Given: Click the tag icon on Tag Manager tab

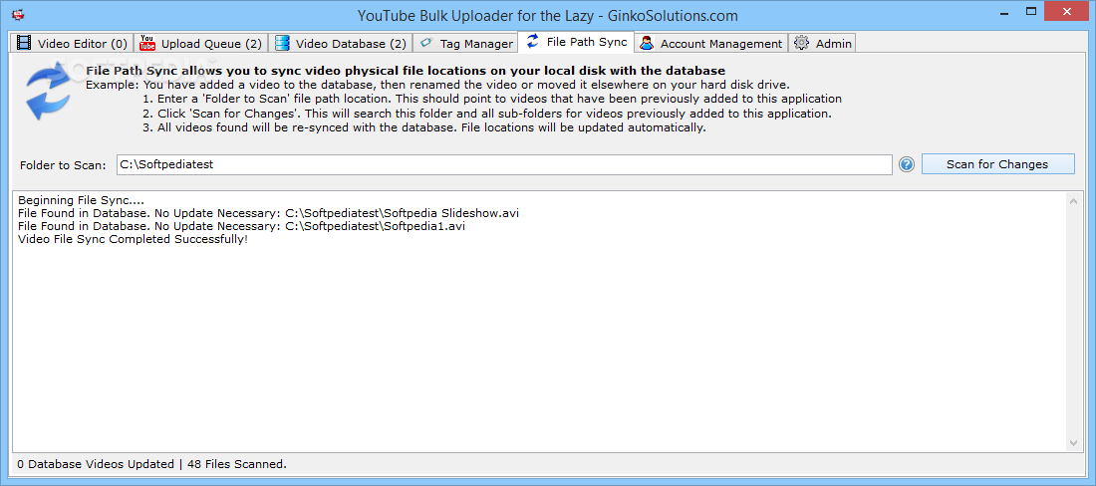Looking at the screenshot, I should 426,43.
